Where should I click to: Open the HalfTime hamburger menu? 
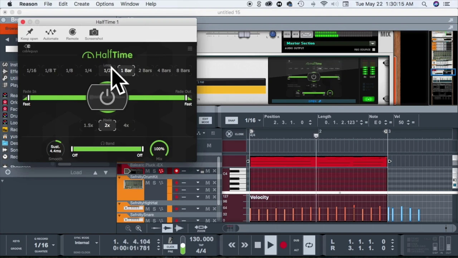pyautogui.click(x=190, y=49)
